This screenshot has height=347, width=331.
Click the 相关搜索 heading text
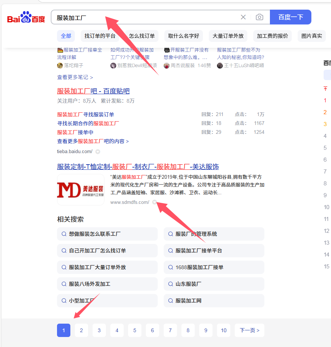pos(70,219)
